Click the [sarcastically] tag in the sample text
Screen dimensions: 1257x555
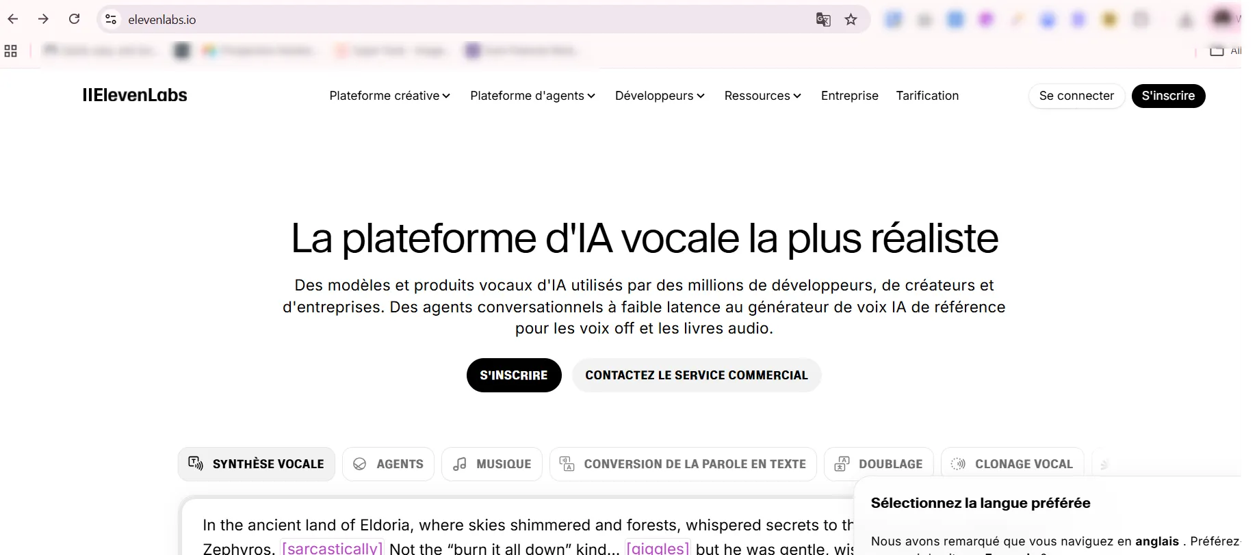pos(332,548)
